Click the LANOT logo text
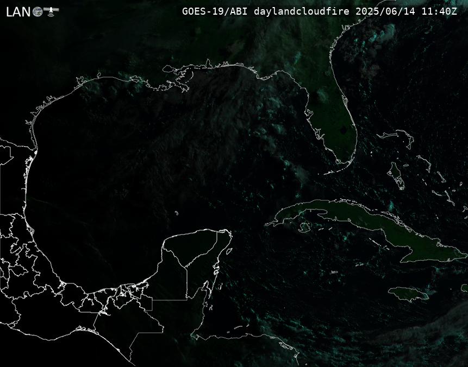 (x=32, y=11)
